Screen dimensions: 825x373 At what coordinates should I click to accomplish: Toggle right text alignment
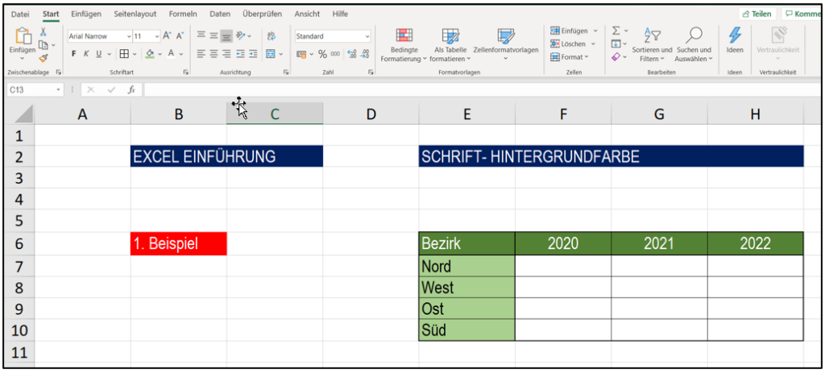(x=226, y=54)
